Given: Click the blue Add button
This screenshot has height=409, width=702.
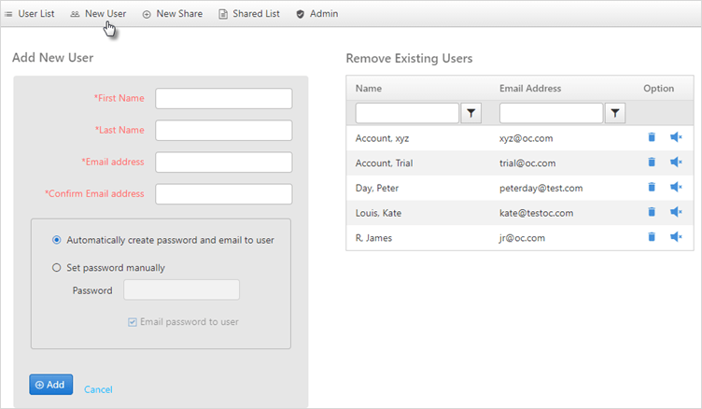Looking at the screenshot, I should pos(51,385).
